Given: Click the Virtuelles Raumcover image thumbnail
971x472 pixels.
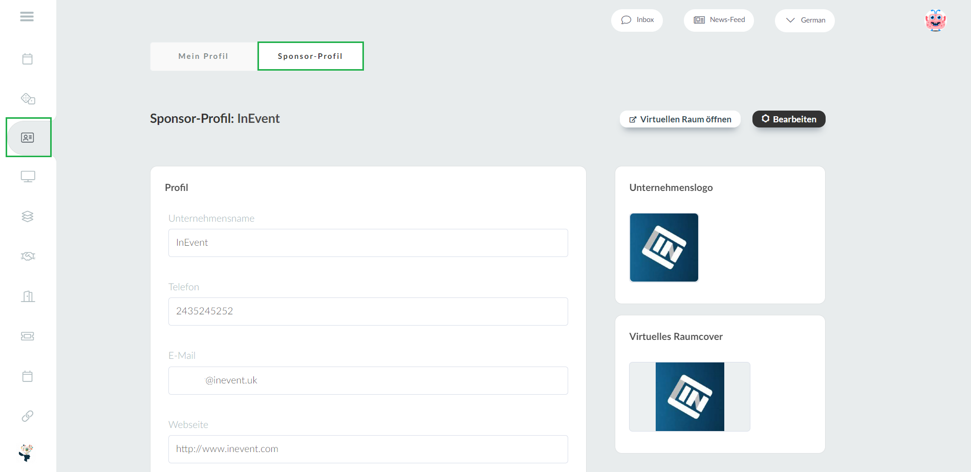Looking at the screenshot, I should coord(689,397).
